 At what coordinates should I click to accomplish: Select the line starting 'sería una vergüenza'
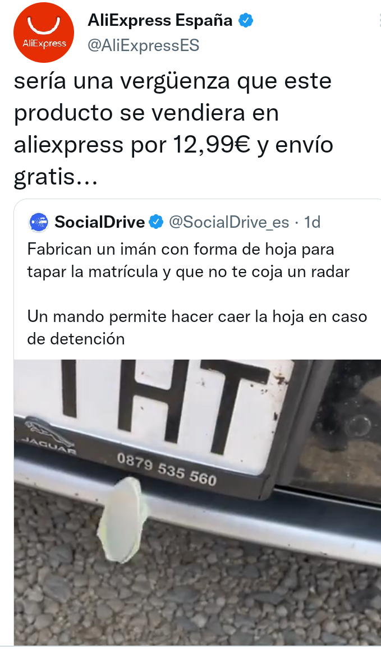click(173, 81)
